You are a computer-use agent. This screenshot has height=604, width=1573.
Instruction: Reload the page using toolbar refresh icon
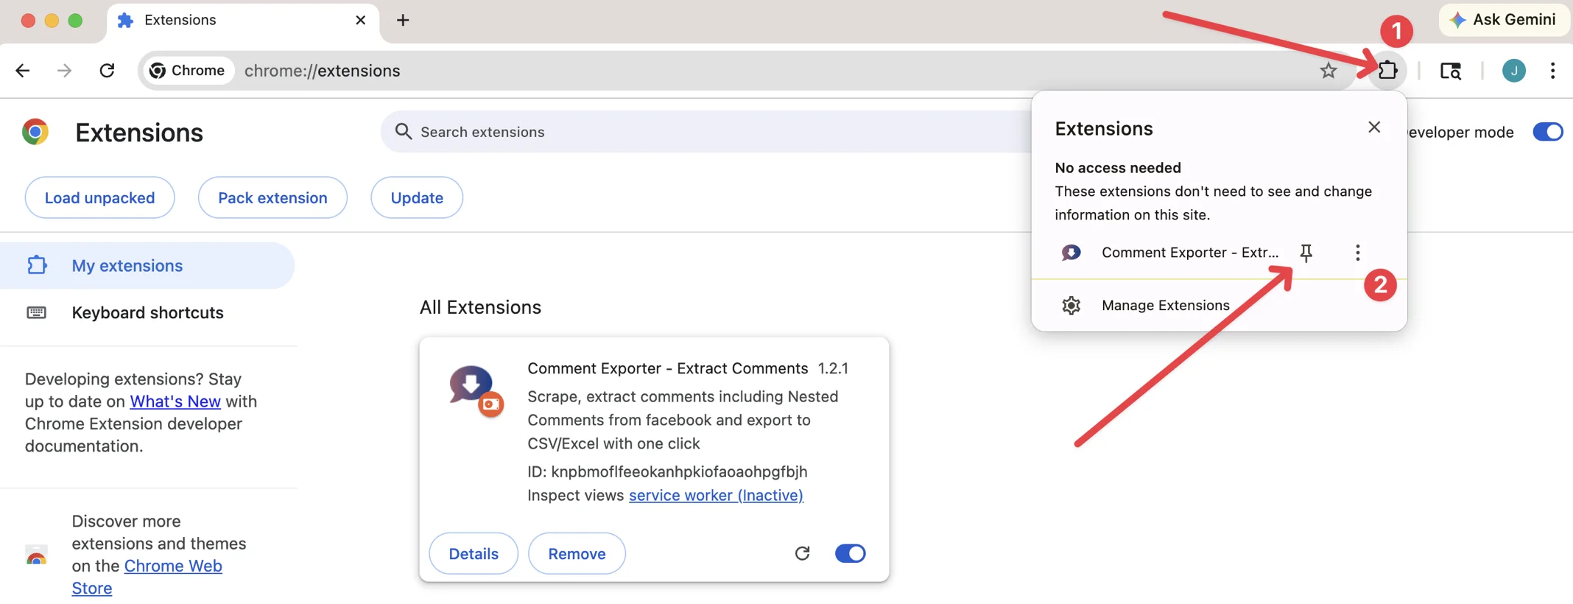[x=107, y=71]
